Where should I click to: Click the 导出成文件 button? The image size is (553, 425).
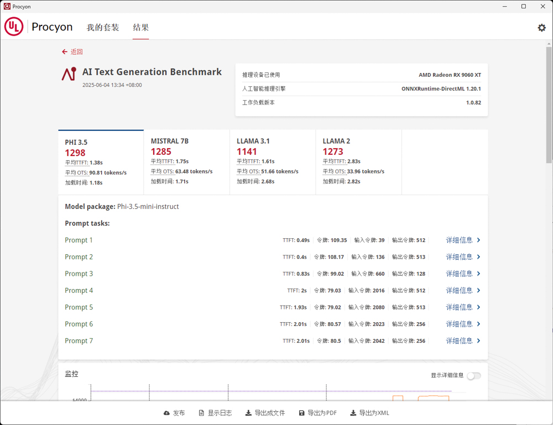click(x=265, y=413)
